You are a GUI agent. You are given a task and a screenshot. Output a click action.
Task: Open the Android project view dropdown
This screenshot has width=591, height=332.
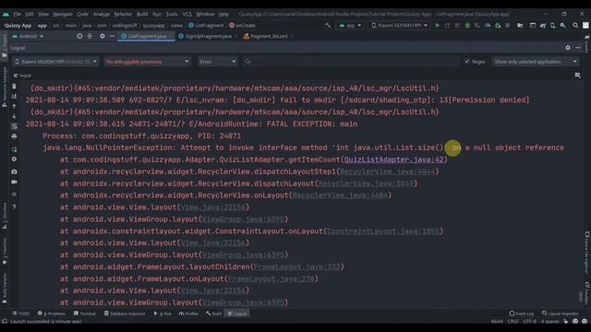(28, 36)
